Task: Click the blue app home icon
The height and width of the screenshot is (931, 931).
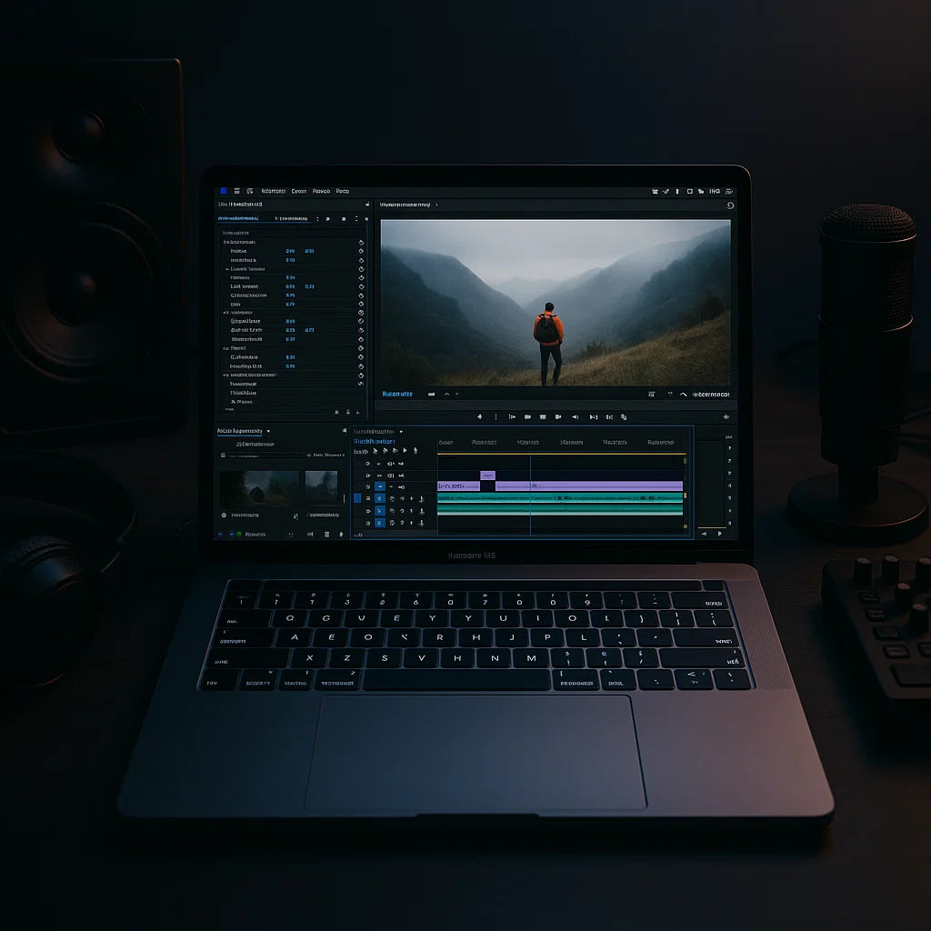Action: click(223, 191)
